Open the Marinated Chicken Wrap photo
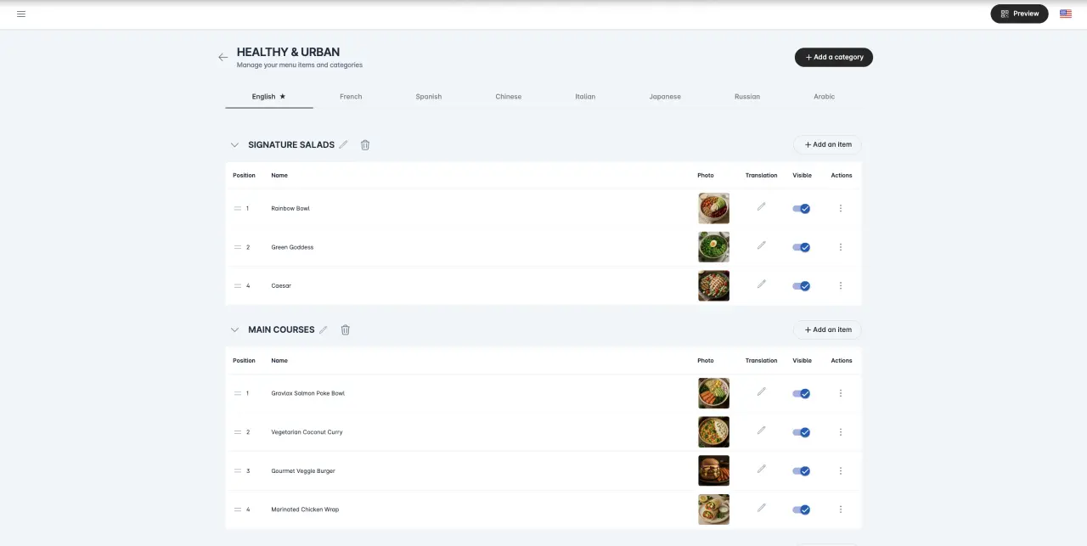This screenshot has width=1087, height=546. 713,509
